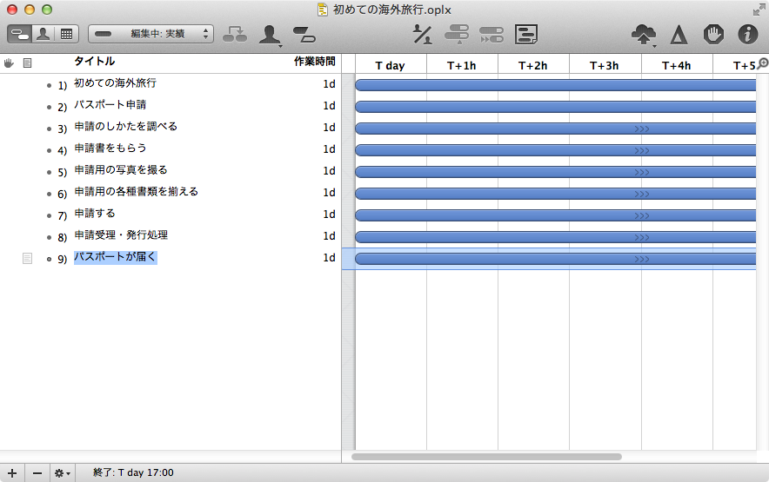Click the horizontal Gantt scrollbar
Image resolution: width=769 pixels, height=482 pixels.
point(486,457)
